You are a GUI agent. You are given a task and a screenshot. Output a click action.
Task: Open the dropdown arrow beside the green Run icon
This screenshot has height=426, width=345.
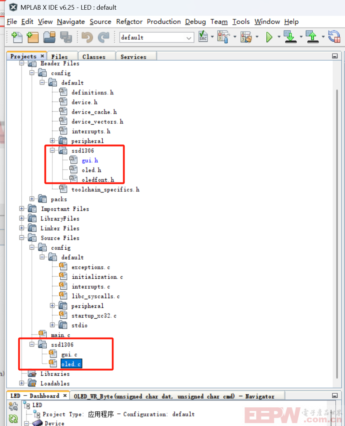coord(279,37)
